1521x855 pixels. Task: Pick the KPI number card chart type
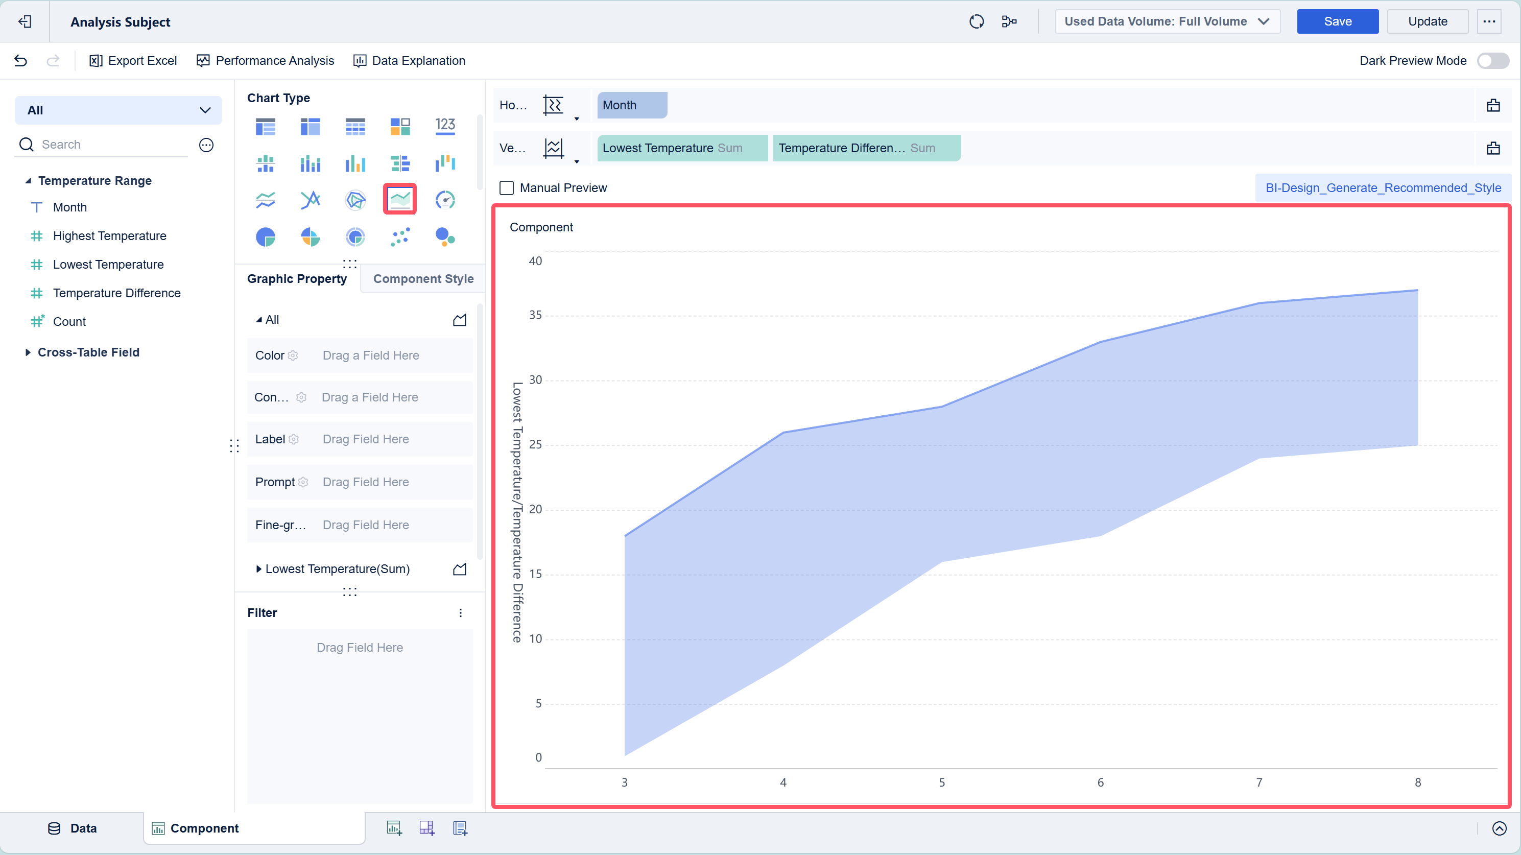tap(445, 126)
